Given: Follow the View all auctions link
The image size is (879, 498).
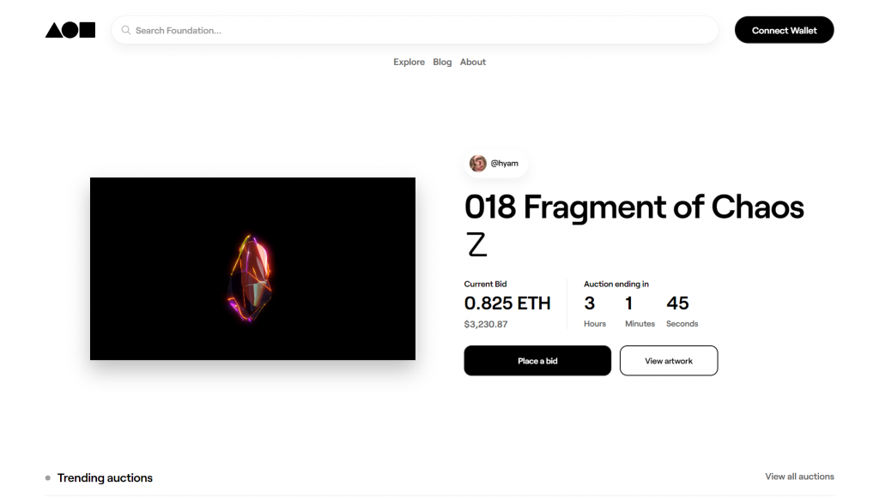Looking at the screenshot, I should click(799, 477).
